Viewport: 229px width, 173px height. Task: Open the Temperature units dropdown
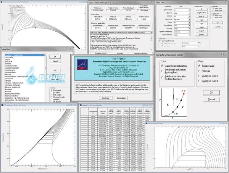tap(189, 10)
